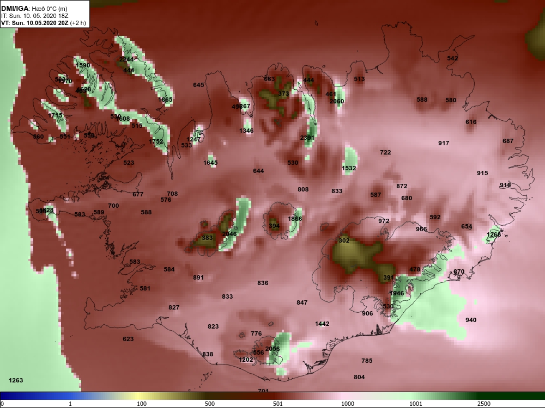This screenshot has height=408, width=545.
Task: Click the 'IT: Sun. 10. 05. 2020 18Z' line
Action: tap(29, 16)
